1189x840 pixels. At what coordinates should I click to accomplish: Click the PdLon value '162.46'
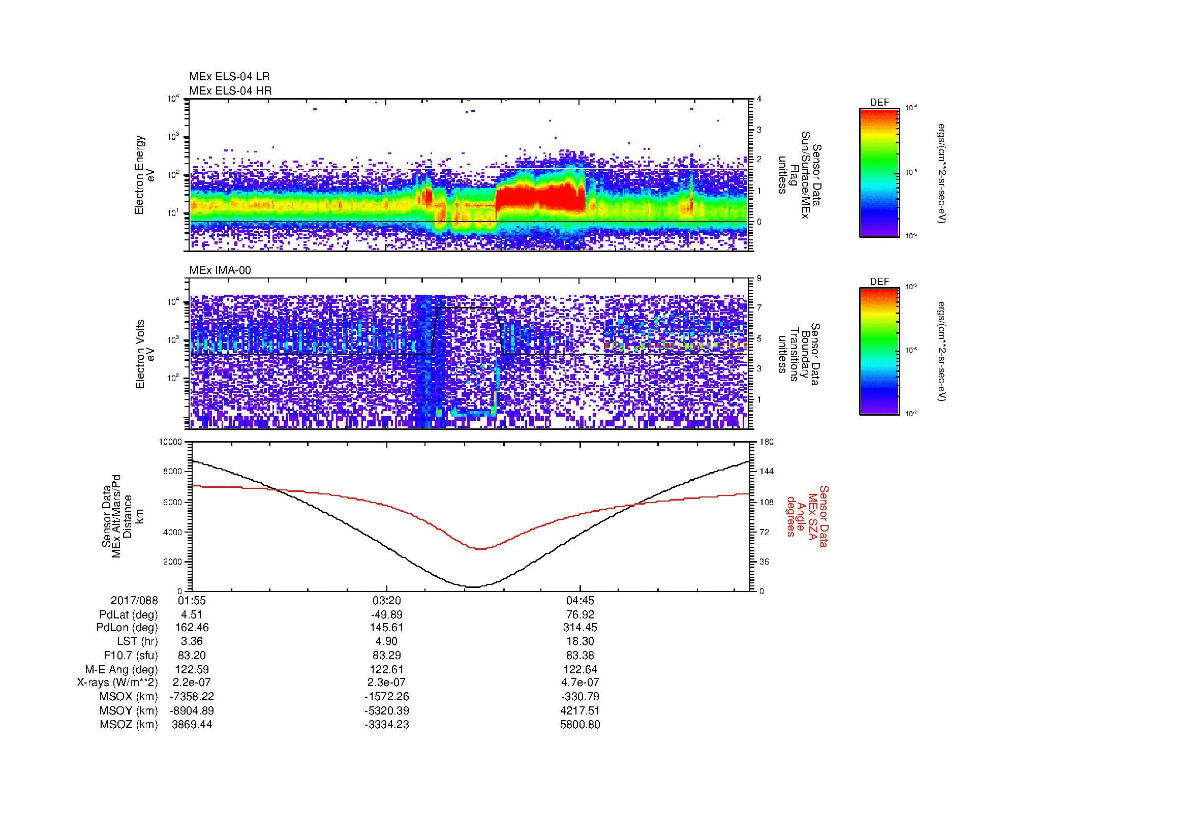[192, 628]
